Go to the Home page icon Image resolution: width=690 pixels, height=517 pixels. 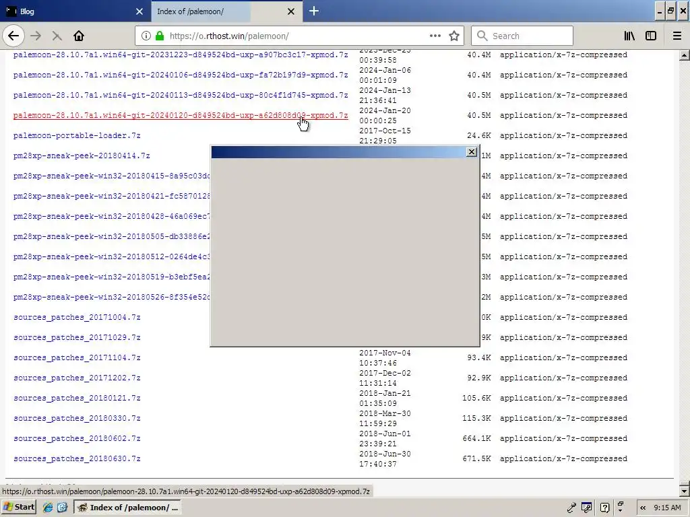click(79, 36)
